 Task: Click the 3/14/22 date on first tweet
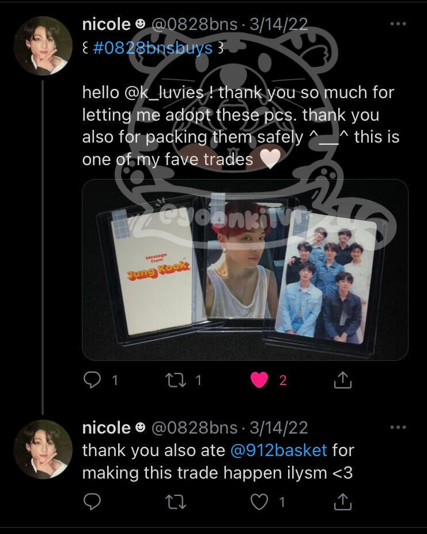[279, 24]
